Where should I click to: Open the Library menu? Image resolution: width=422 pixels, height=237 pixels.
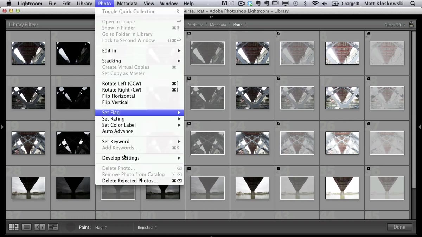click(x=84, y=4)
